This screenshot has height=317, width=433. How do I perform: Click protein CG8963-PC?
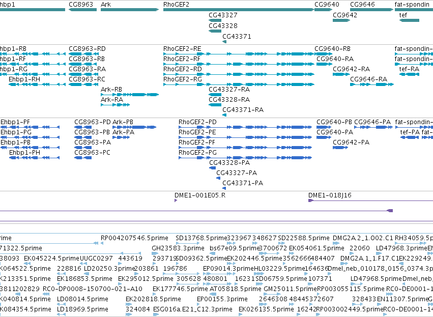92,153
